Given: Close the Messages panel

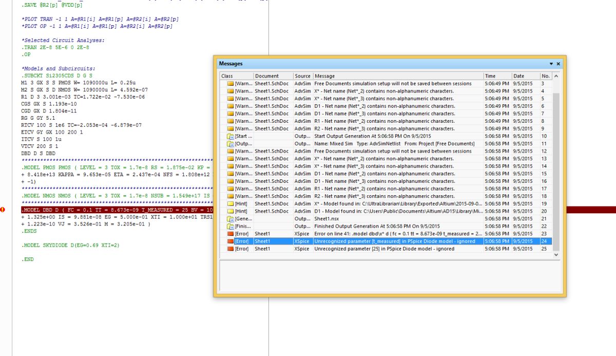Looking at the screenshot, I should click(559, 64).
